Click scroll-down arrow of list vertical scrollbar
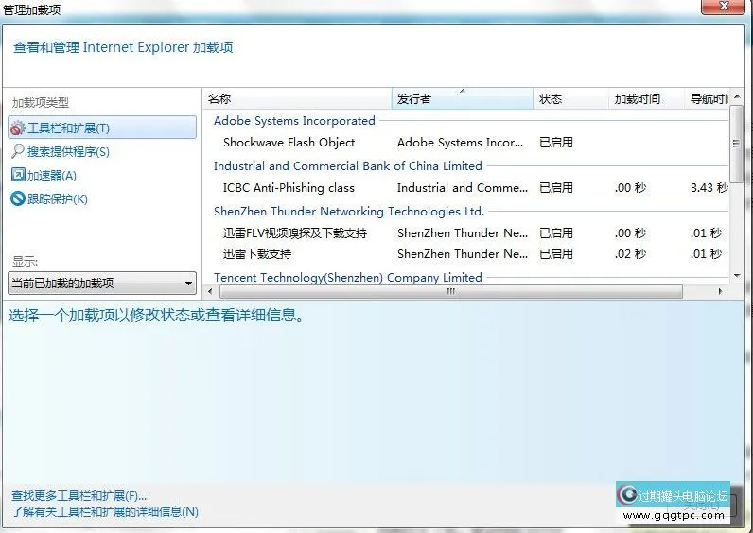The width and height of the screenshot is (753, 533). [x=737, y=276]
